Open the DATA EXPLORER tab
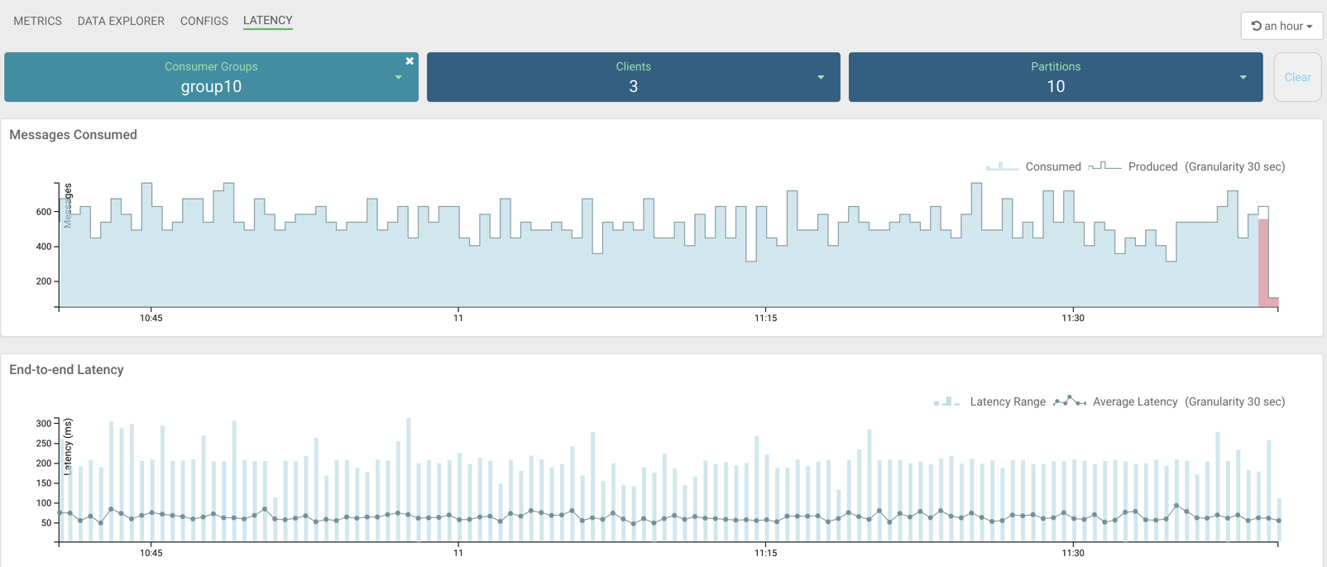The height and width of the screenshot is (567, 1327). coord(121,21)
